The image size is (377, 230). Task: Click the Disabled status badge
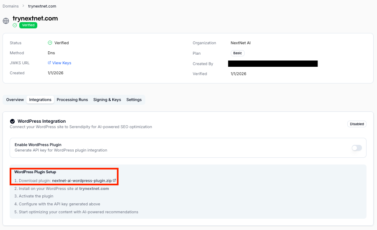pos(357,124)
